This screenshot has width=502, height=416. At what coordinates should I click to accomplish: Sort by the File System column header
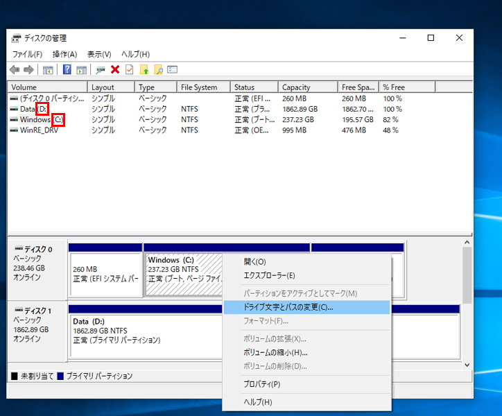point(202,87)
